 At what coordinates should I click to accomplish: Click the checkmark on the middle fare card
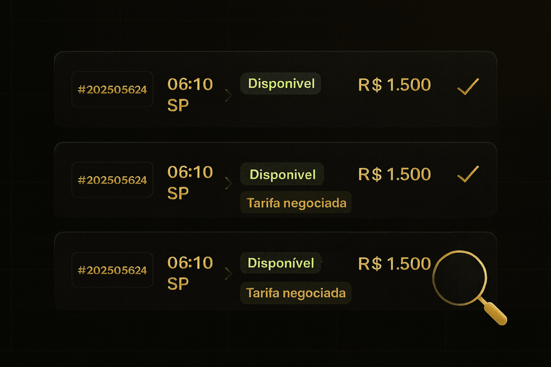point(468,174)
